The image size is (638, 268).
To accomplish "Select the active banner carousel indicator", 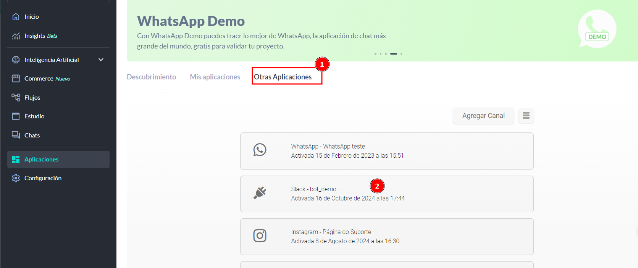I will pos(393,54).
